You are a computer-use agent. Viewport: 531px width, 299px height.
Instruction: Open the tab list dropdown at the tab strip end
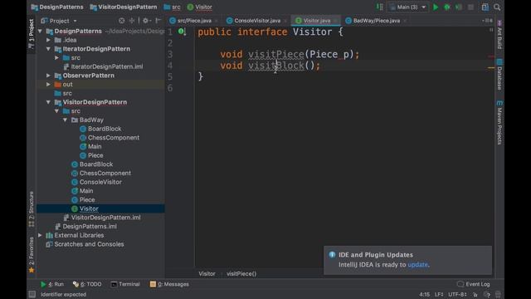487,21
